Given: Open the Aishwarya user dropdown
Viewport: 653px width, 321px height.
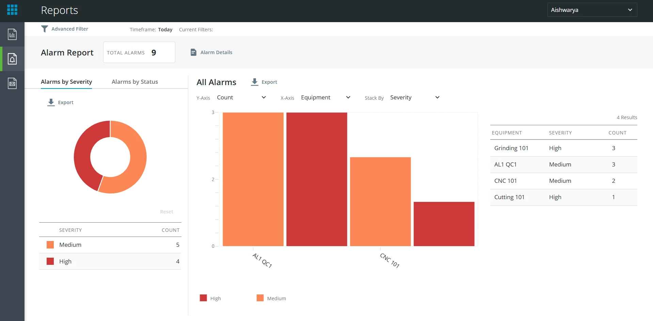Looking at the screenshot, I should tap(592, 10).
